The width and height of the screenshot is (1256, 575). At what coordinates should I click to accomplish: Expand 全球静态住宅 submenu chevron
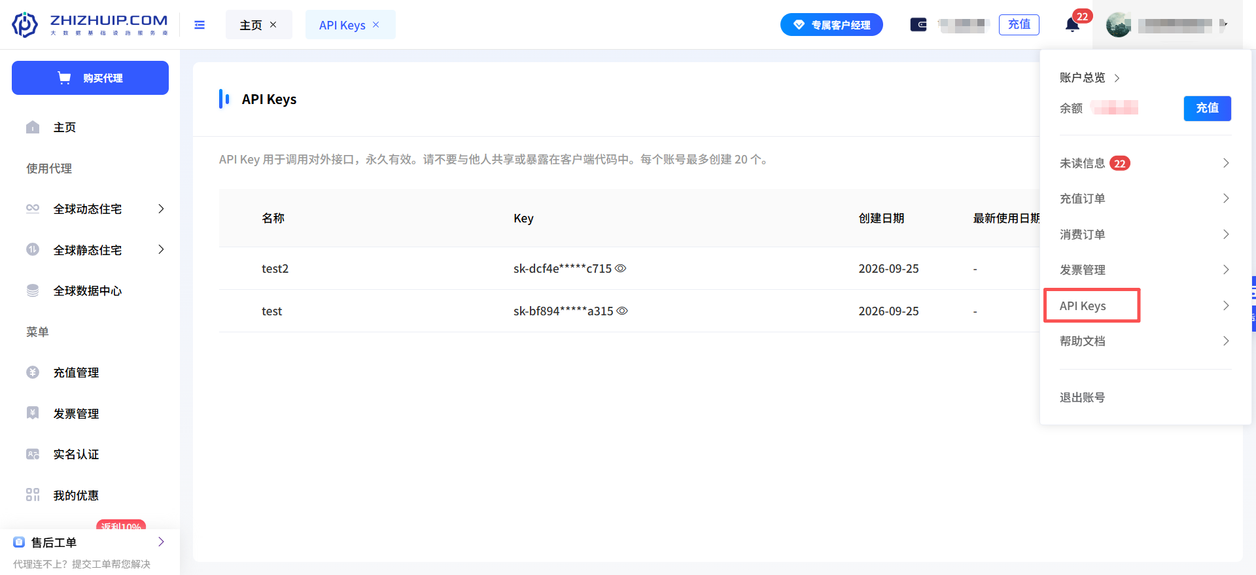(161, 249)
